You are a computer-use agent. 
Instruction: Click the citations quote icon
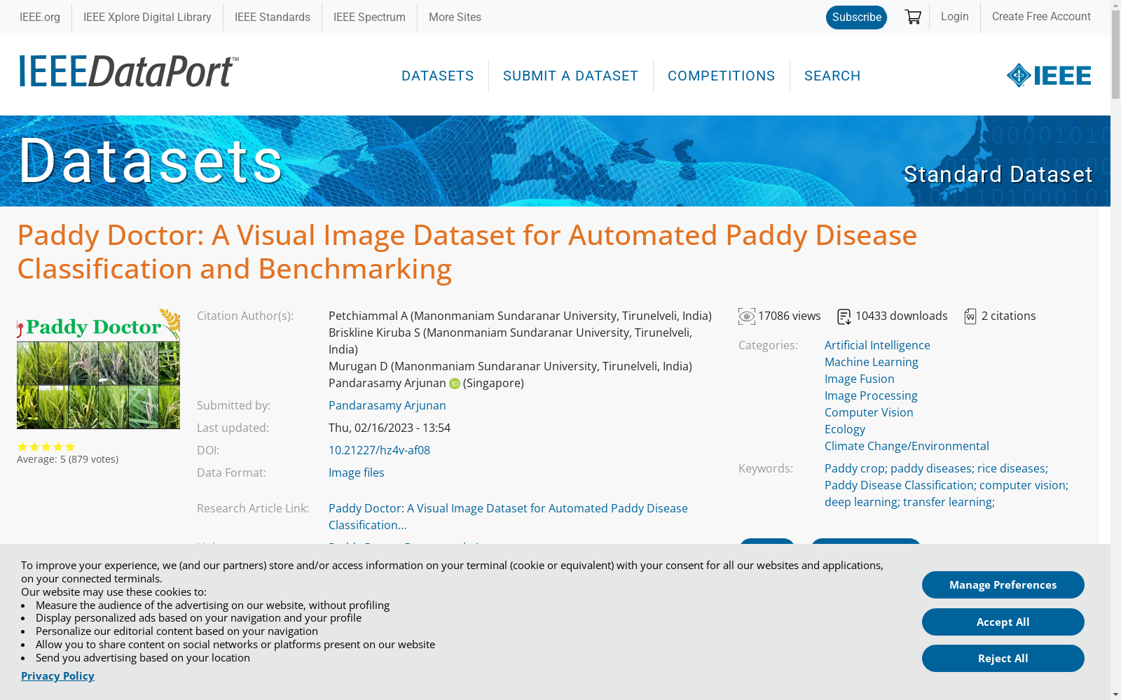click(x=970, y=316)
